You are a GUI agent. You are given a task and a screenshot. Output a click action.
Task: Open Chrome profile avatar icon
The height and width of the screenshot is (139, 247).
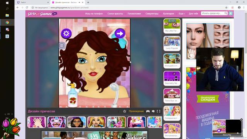point(239,8)
